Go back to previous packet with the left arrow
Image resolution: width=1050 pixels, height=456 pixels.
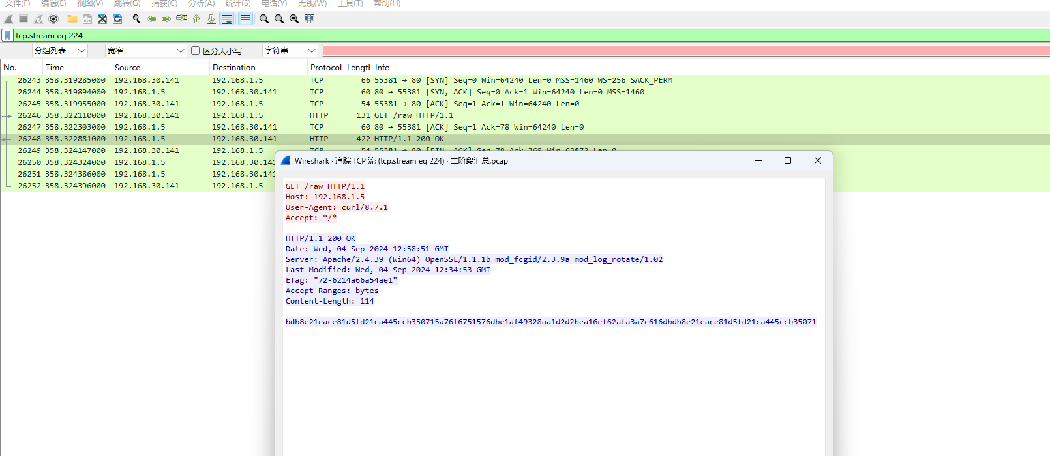[x=151, y=19]
